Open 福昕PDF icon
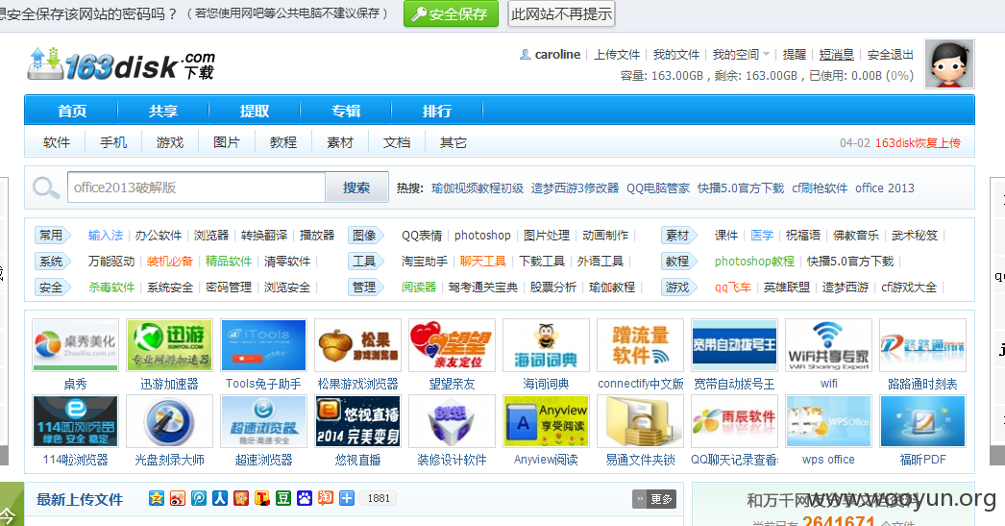This screenshot has width=1005, height=526. tap(923, 421)
